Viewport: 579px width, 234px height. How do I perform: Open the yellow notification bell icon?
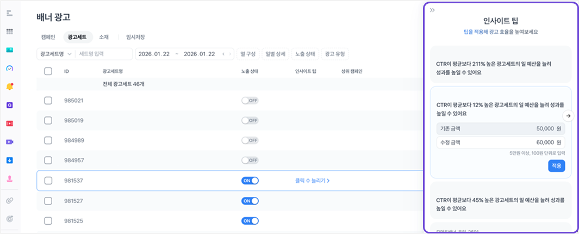tap(10, 87)
